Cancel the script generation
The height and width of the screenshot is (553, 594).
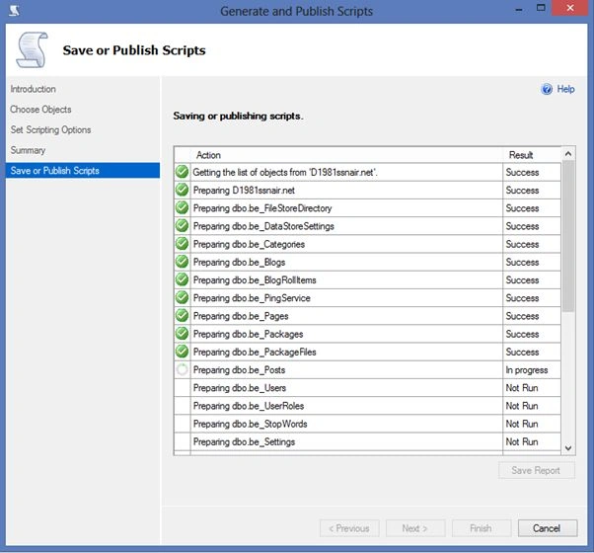coord(548,528)
